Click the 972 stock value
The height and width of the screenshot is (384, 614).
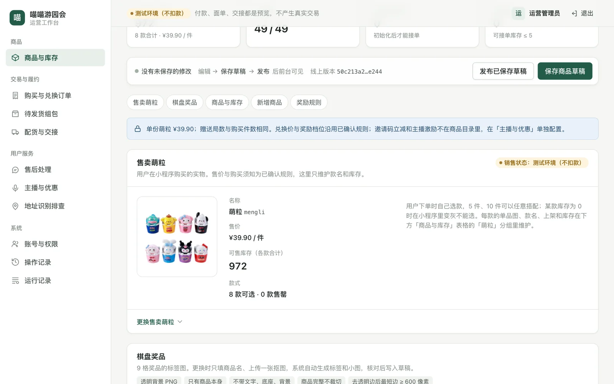[x=238, y=266]
